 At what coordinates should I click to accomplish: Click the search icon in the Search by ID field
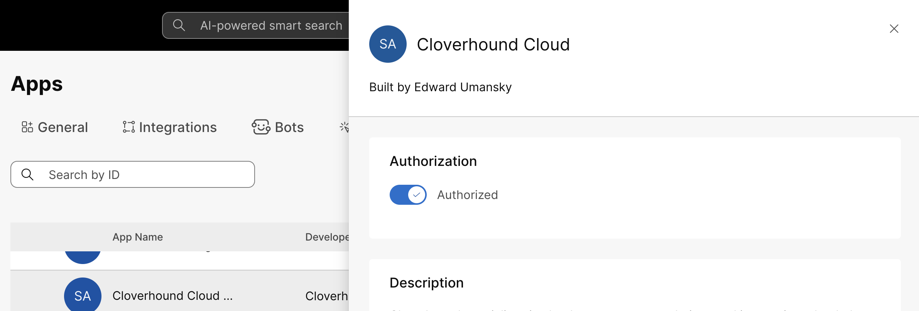[x=28, y=174]
